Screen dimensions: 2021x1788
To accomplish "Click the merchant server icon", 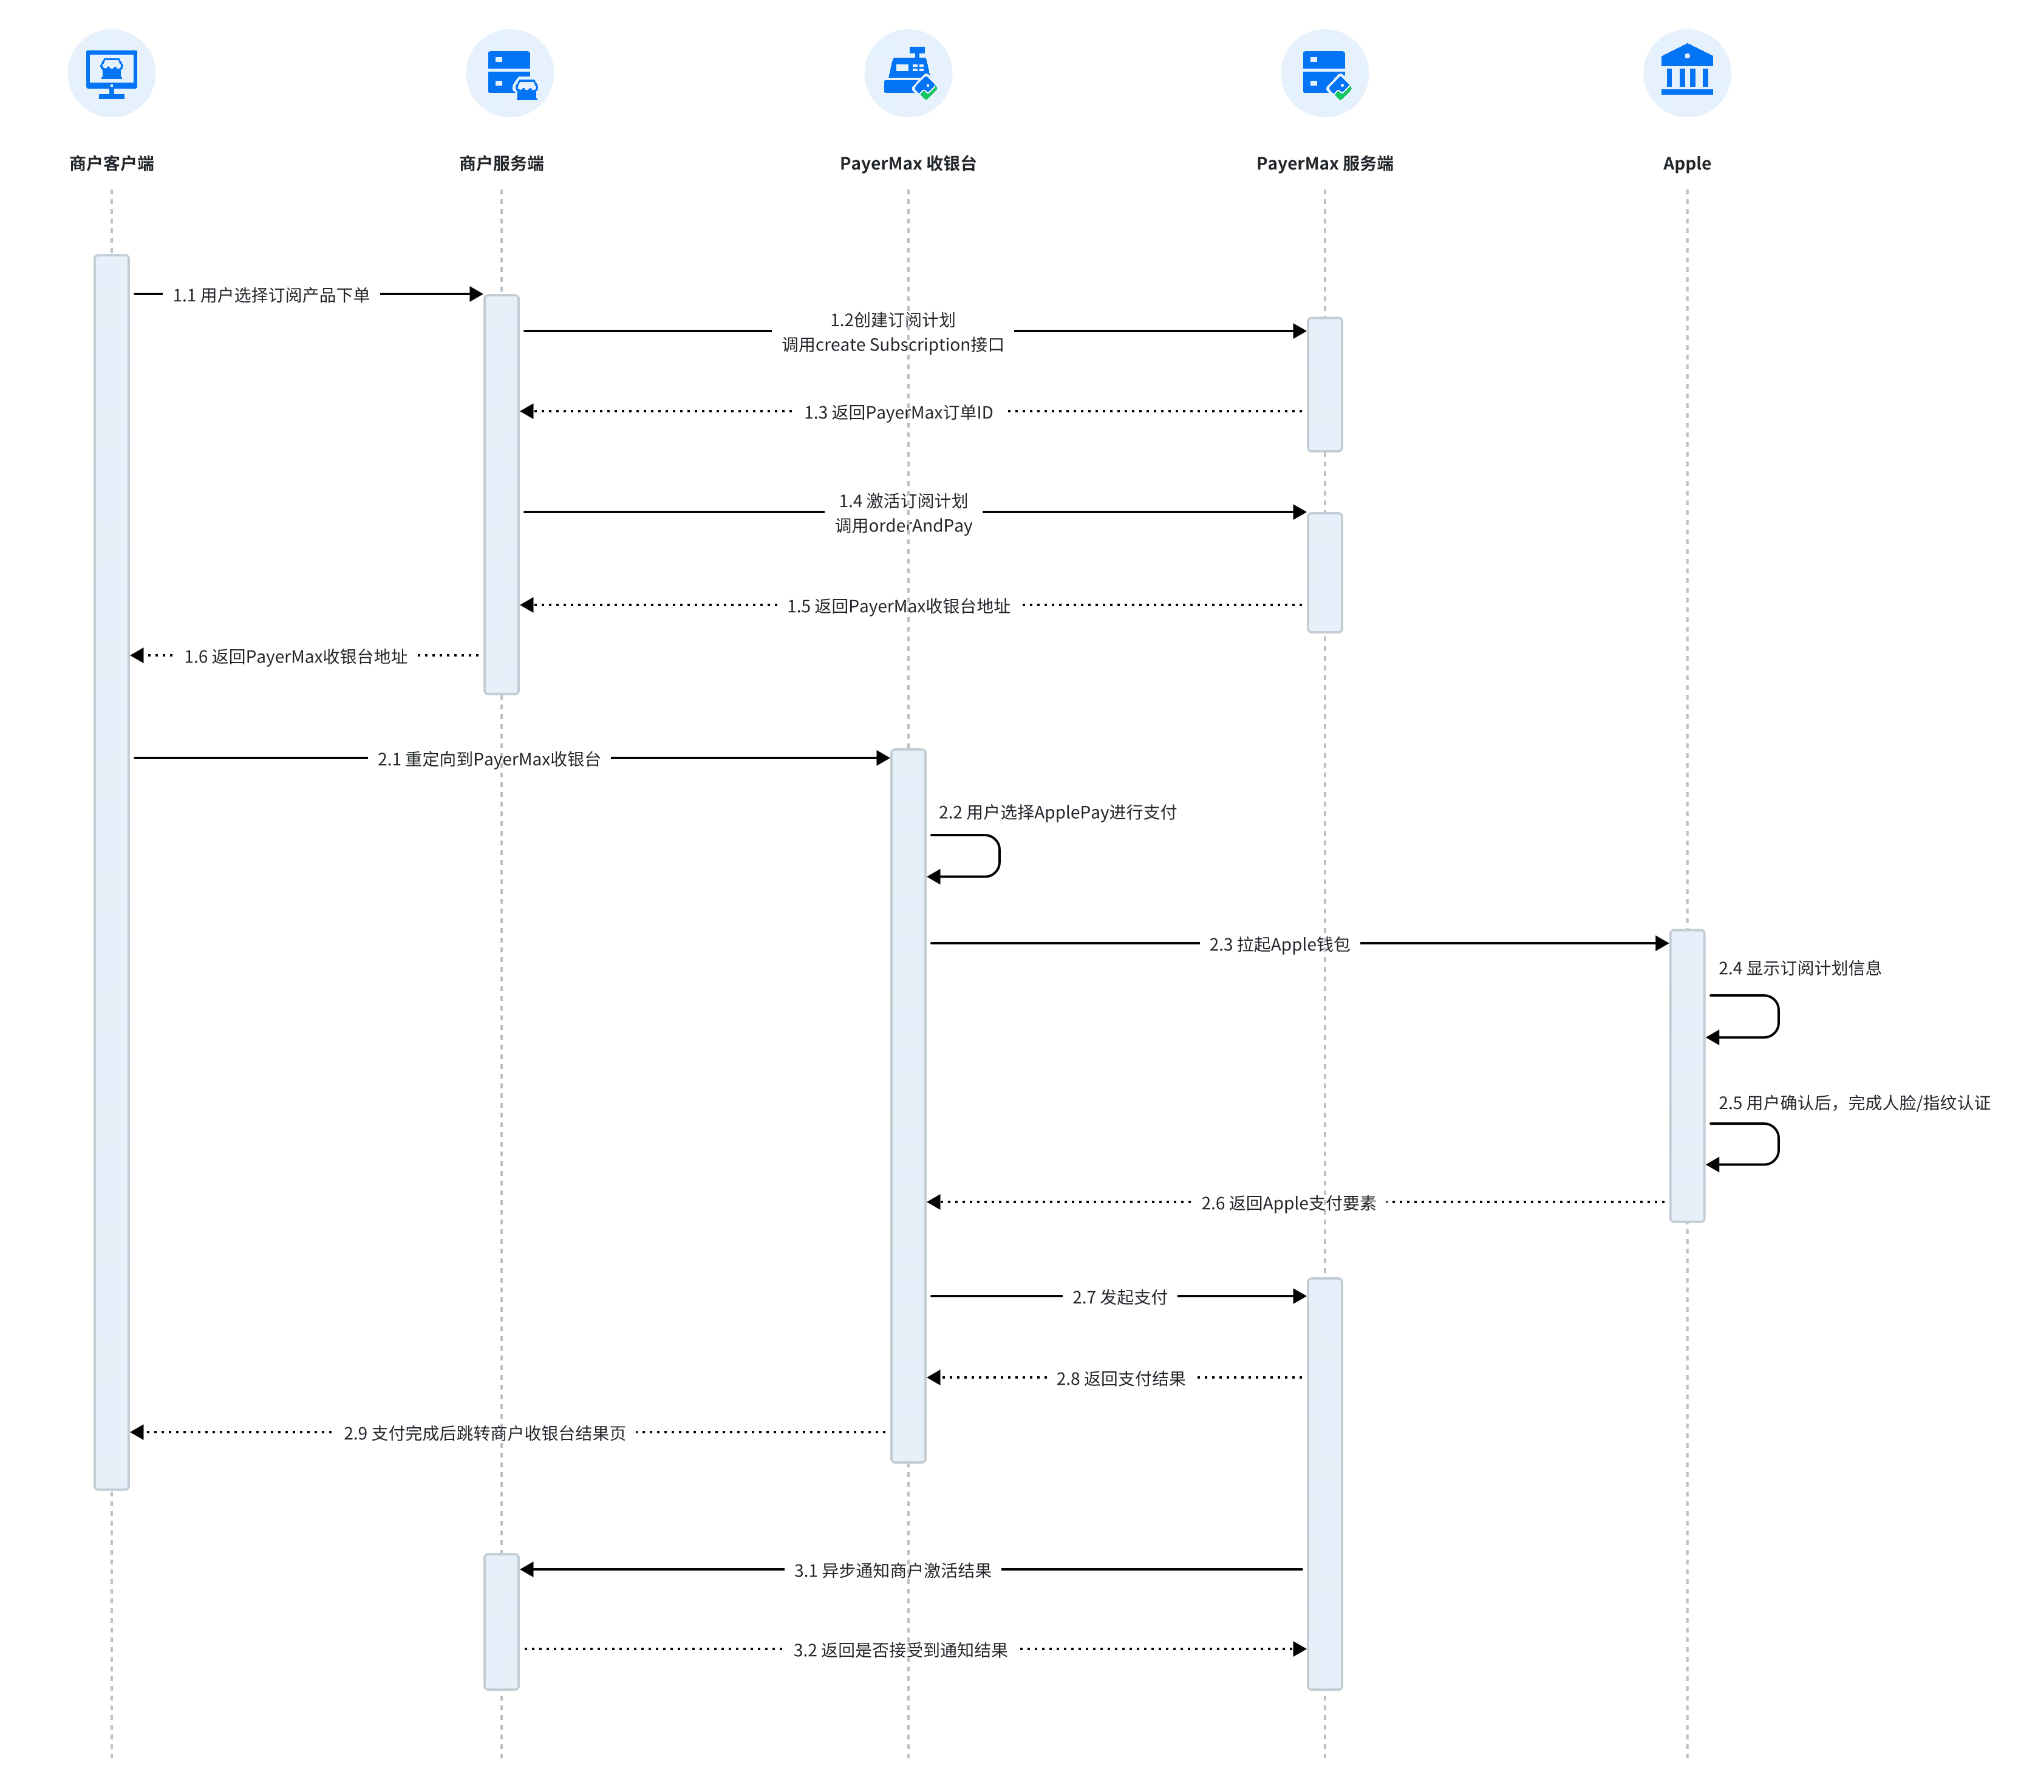I will (x=510, y=73).
